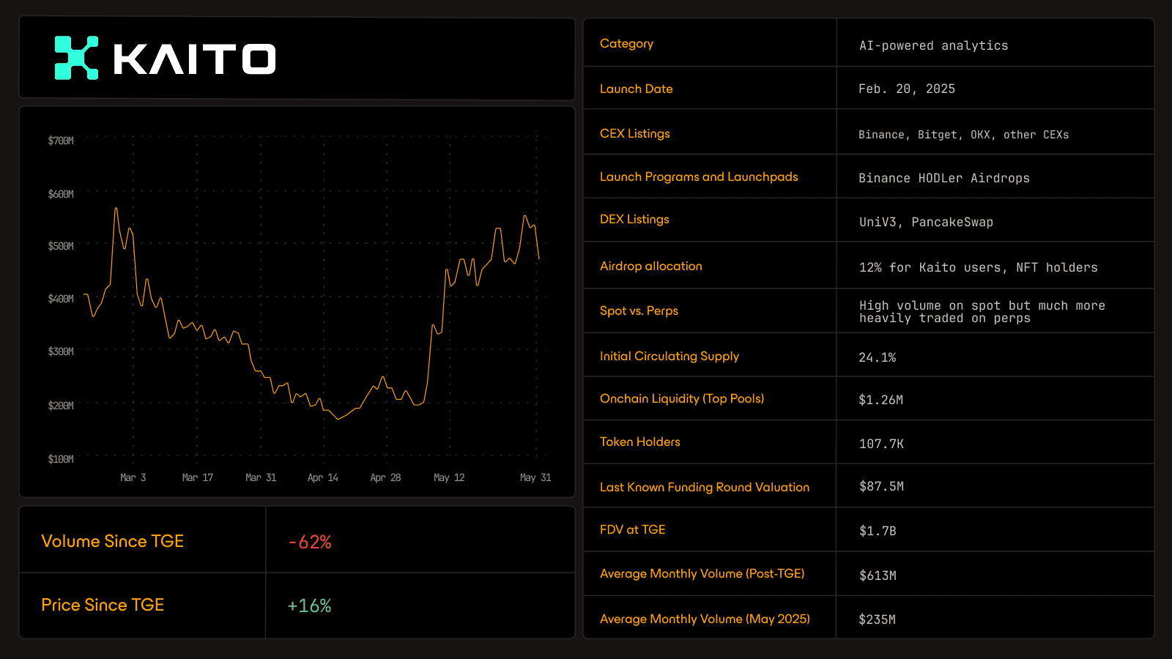Image resolution: width=1172 pixels, height=659 pixels.
Task: Click the teal Kaito logo icon
Action: click(x=76, y=58)
